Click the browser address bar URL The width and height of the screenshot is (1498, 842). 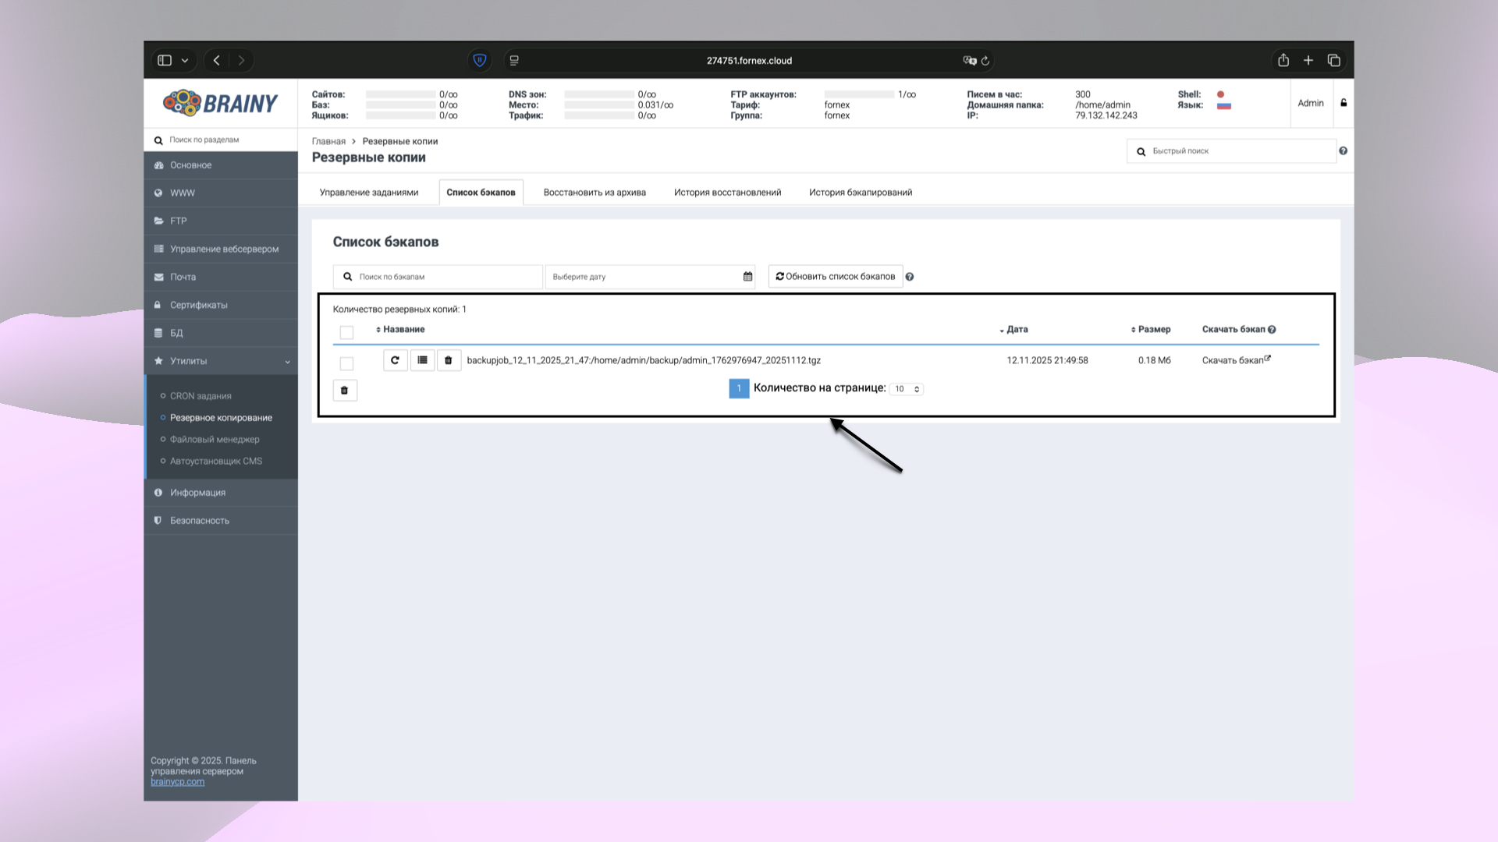749,61
